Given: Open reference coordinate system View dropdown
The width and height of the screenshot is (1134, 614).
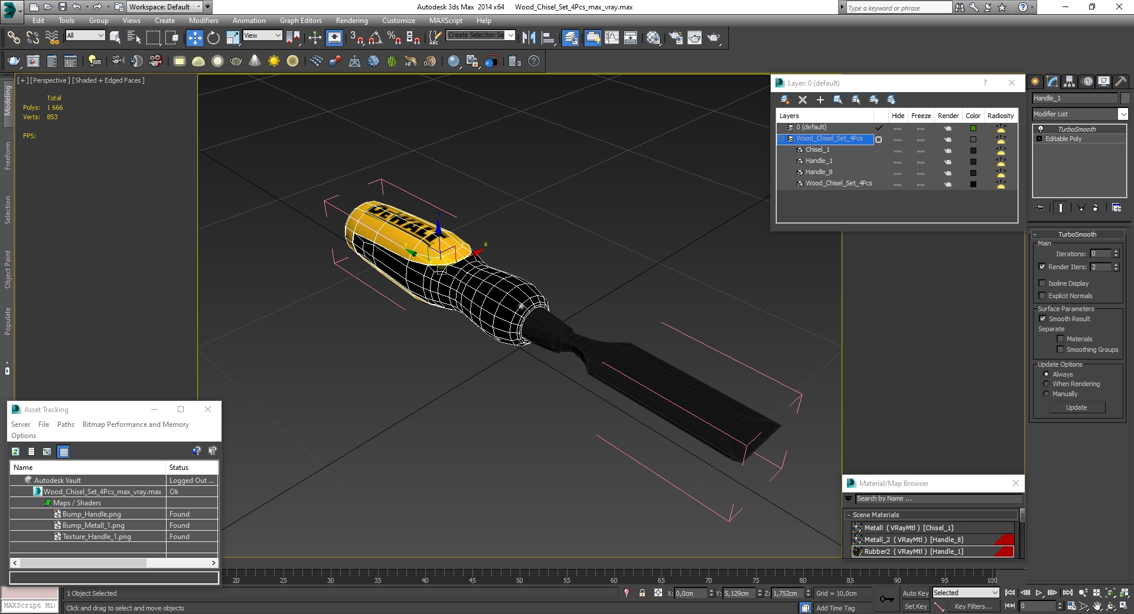Looking at the screenshot, I should [x=262, y=35].
